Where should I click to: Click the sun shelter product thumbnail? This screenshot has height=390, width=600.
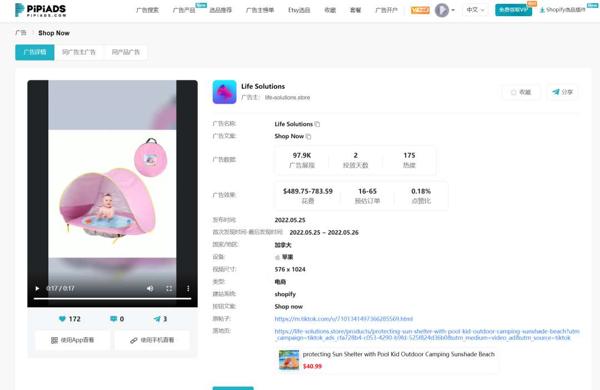pyautogui.click(x=289, y=360)
